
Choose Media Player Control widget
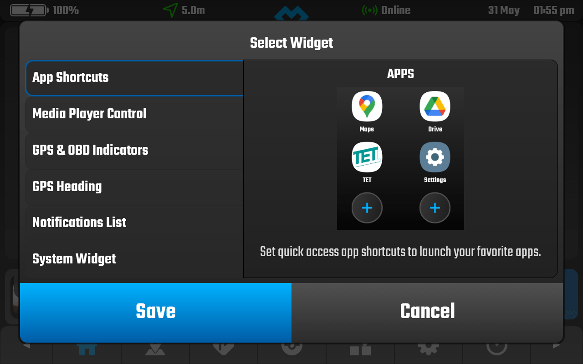coord(134,114)
